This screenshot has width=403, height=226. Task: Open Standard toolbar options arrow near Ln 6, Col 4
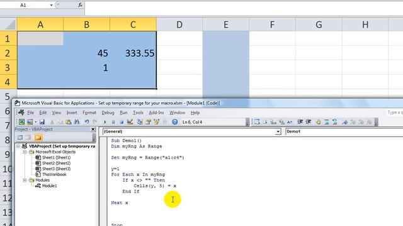pos(247,122)
